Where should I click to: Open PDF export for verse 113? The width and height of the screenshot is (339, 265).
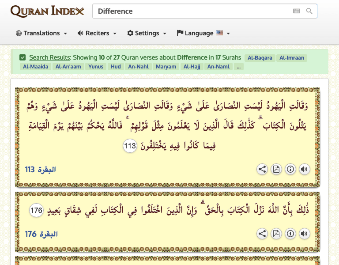click(x=276, y=169)
